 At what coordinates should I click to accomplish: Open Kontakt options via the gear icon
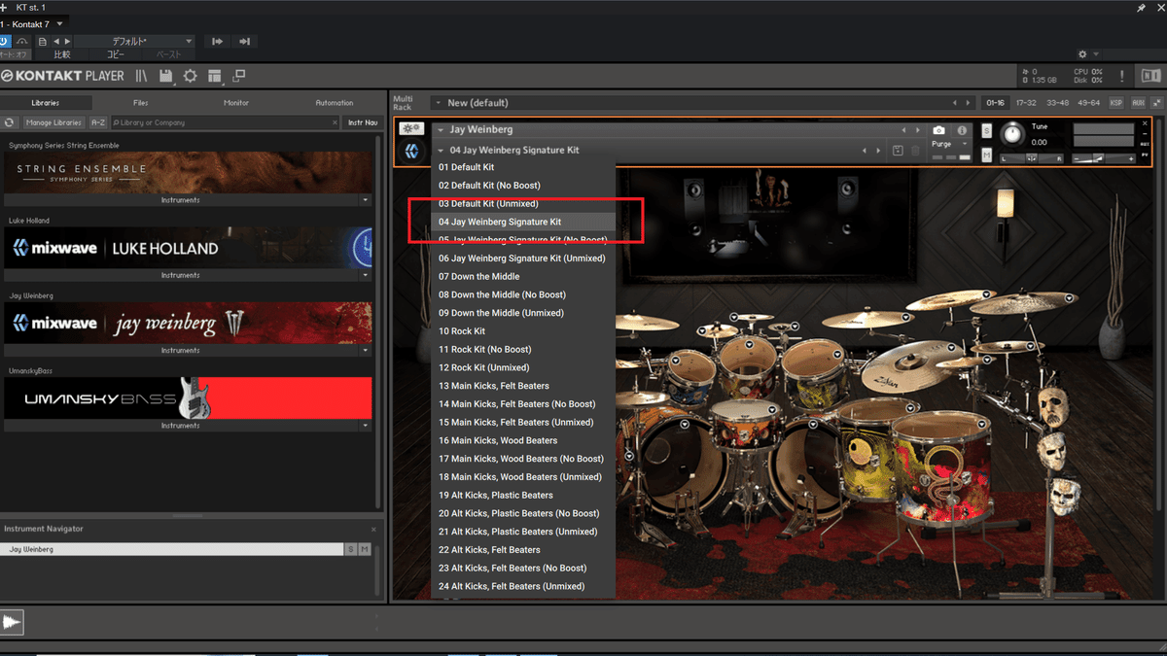pos(191,76)
